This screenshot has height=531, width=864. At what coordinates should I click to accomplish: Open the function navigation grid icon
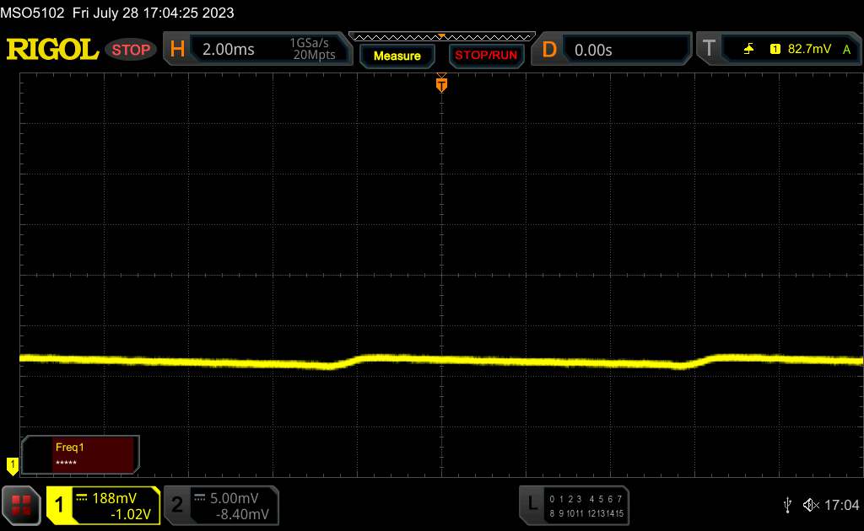point(21,505)
